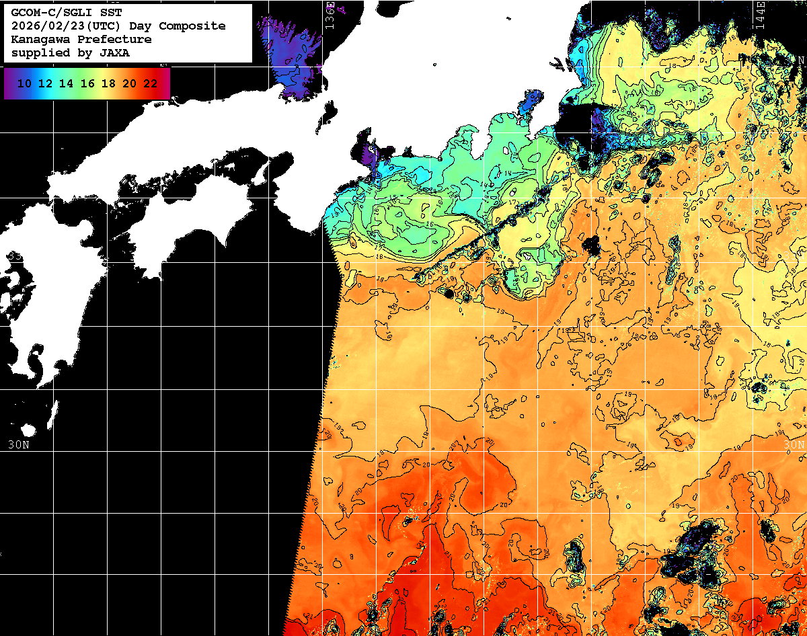The image size is (807, 636).
Task: Click the 'supplied by JAXA' credit text
Action: 70,53
